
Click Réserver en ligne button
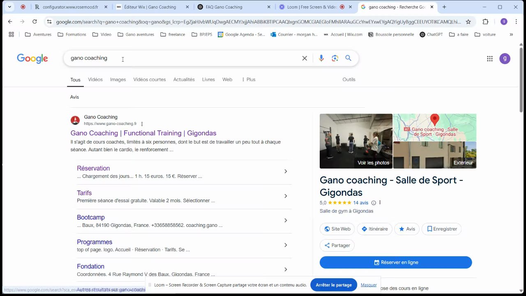point(396,262)
